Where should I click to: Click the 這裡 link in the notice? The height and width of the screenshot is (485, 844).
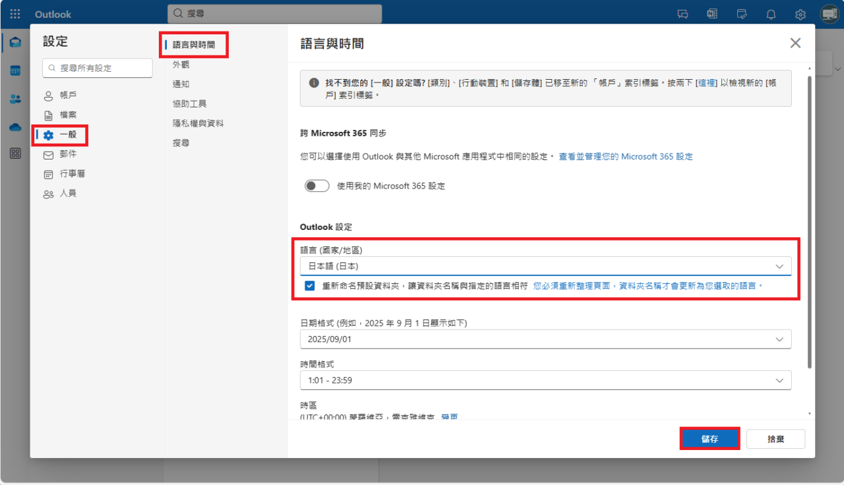coord(707,83)
